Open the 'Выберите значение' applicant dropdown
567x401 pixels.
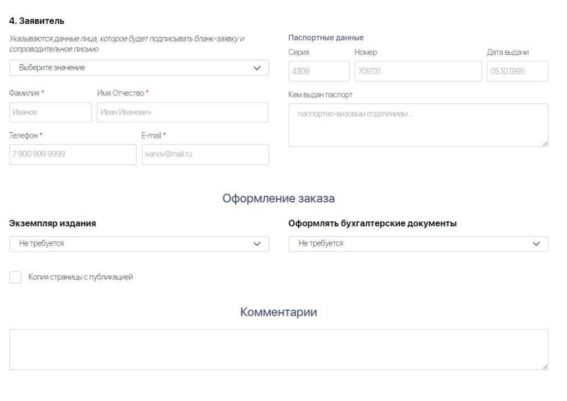coord(133,67)
